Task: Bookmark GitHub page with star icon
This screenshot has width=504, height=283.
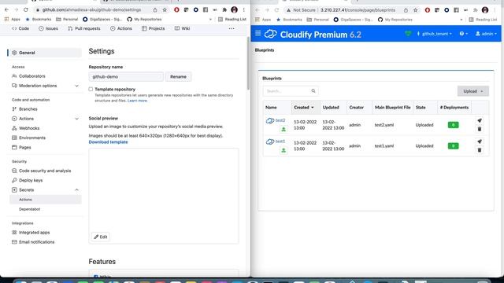Action: pyautogui.click(x=165, y=10)
